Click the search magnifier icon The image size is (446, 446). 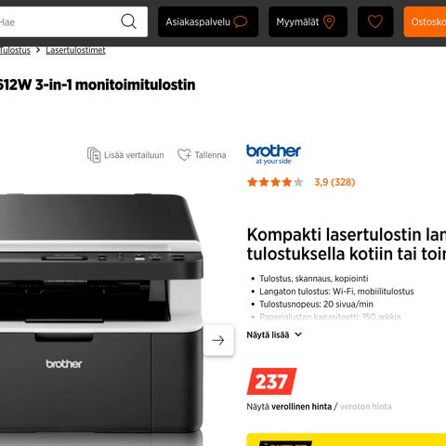coord(128,21)
